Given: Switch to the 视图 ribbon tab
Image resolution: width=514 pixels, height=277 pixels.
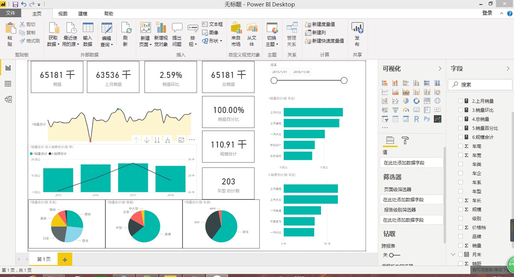Looking at the screenshot, I should point(63,14).
